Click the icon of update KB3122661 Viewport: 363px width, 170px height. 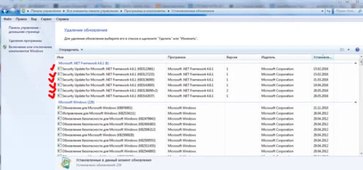click(60, 68)
